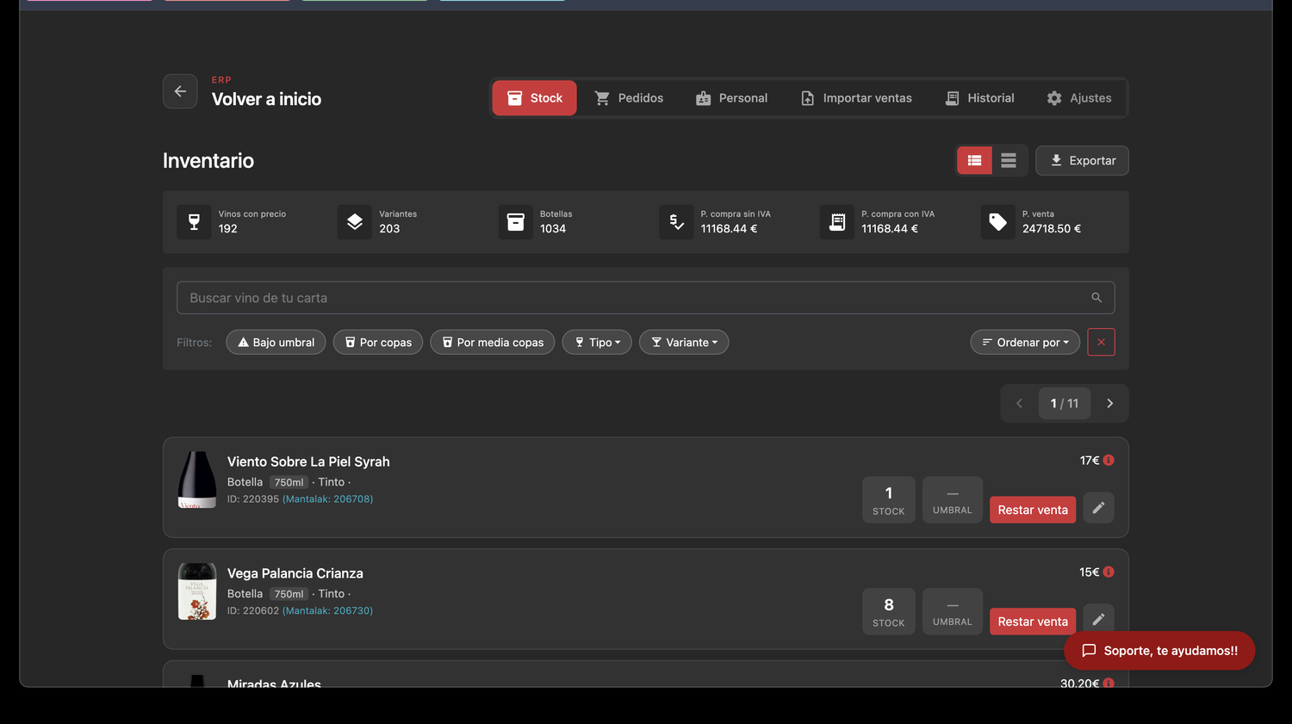
Task: Set umbral for Viento Sobre La Piel Syrah
Action: point(953,499)
